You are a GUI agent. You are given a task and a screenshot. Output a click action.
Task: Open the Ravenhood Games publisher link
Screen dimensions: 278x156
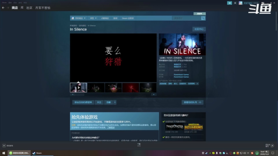click(181, 77)
